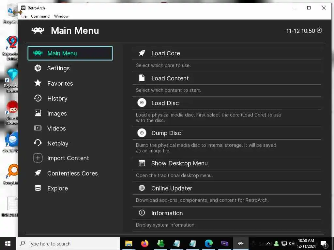Viewport: 334px width, 250px height.
Task: Click 'Select which content to start.' text
Action: point(168,90)
